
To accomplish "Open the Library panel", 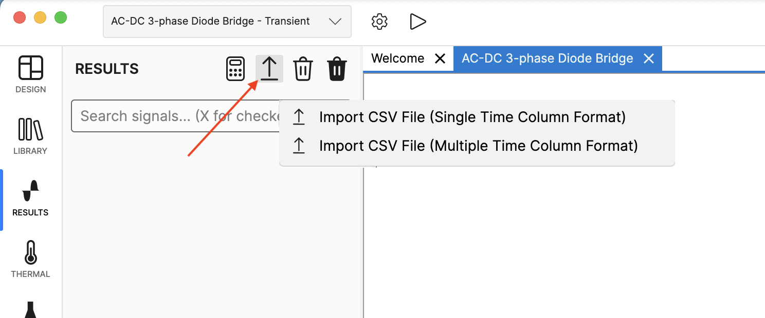I will [x=30, y=135].
